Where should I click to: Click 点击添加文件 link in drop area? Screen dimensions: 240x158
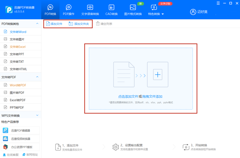pyautogui.click(x=128, y=96)
